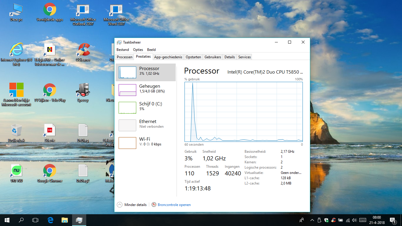The image size is (402, 226).
Task: Collapse view with Minder details chevron
Action: click(120, 205)
